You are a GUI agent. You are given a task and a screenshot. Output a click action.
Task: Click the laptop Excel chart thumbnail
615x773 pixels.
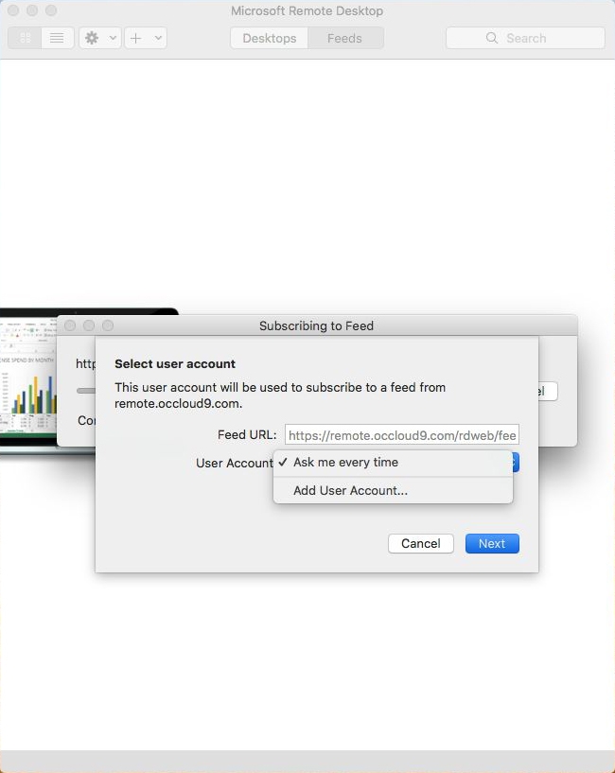tap(28, 379)
